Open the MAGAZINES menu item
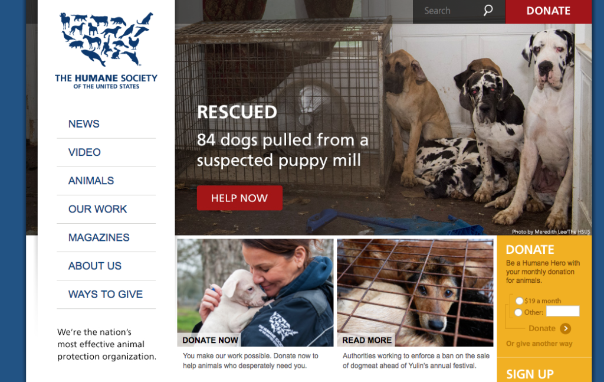 (x=99, y=237)
